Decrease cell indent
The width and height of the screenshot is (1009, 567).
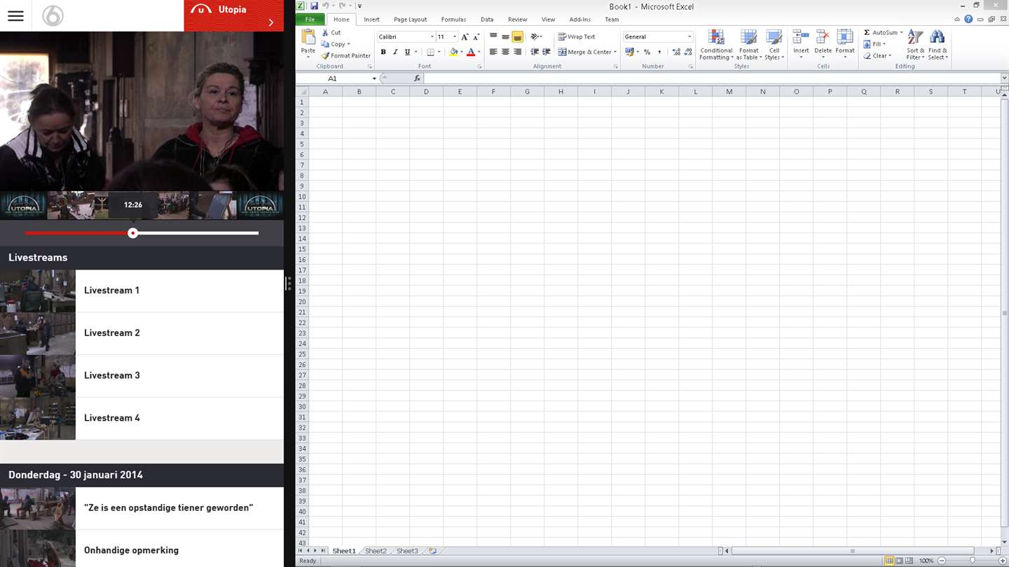click(534, 52)
